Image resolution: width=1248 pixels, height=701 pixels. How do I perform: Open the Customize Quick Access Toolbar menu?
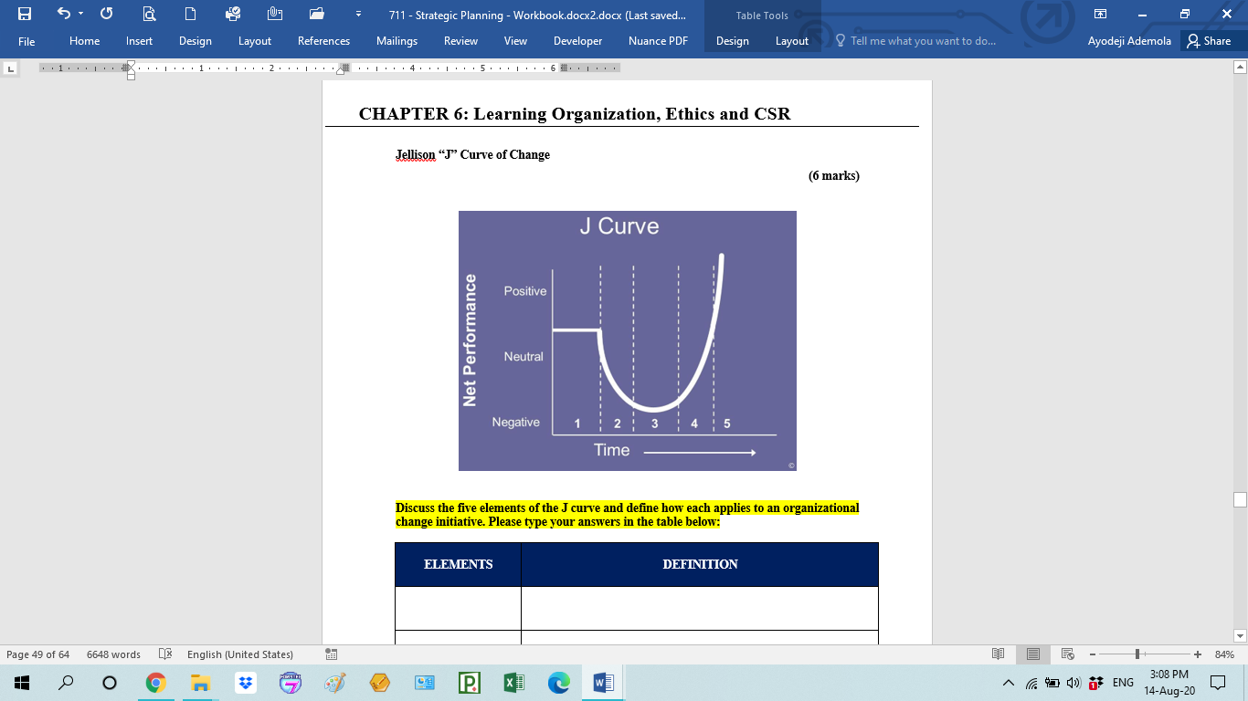click(358, 14)
